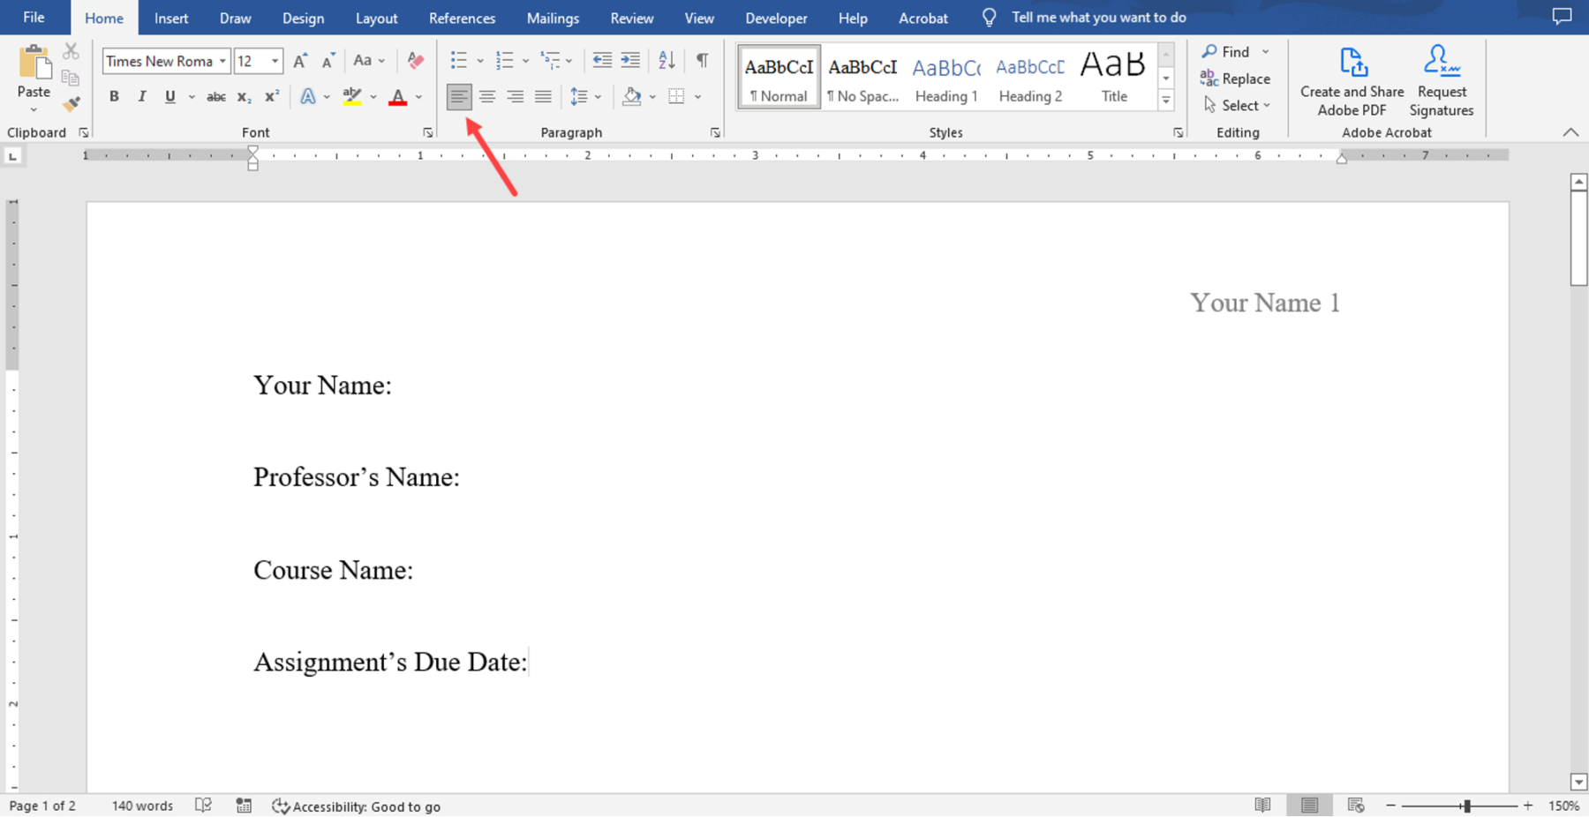This screenshot has height=817, width=1589.
Task: Switch to the Acrobat tab
Action: [923, 18]
